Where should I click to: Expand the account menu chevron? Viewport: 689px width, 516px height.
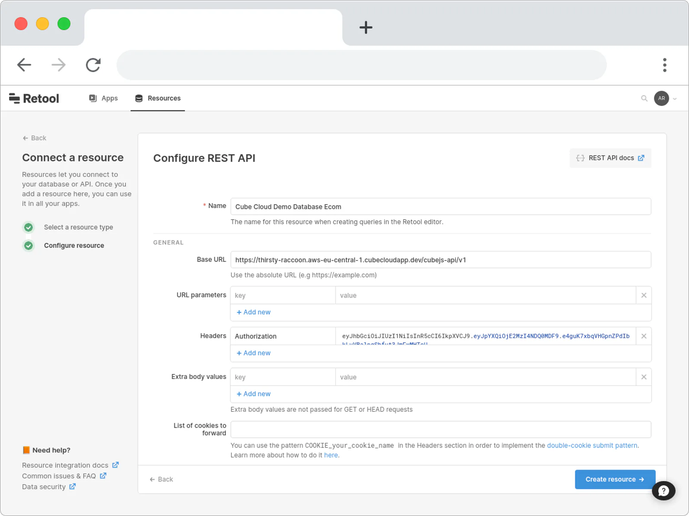(x=675, y=99)
